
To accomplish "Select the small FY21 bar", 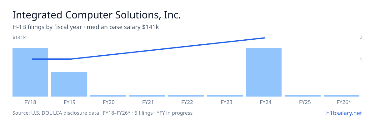I will click(x=147, y=96).
